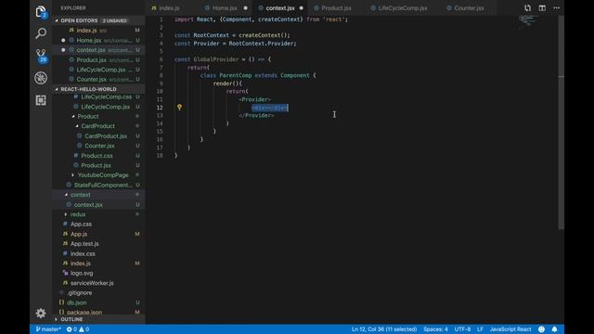Click the createContext() code on line 3
The width and height of the screenshot is (594, 334).
[264, 35]
